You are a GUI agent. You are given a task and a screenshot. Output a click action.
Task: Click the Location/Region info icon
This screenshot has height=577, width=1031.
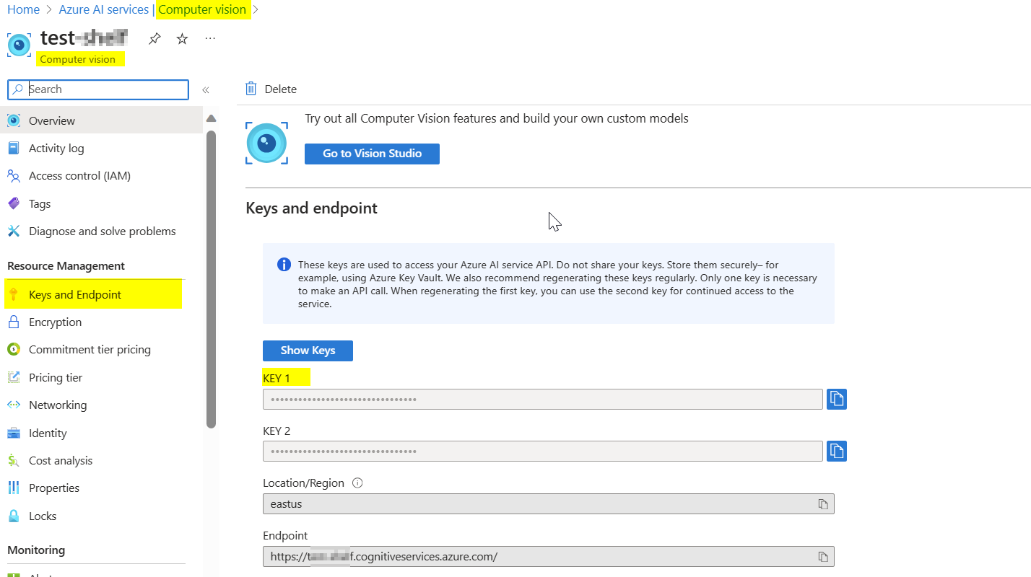(x=357, y=483)
